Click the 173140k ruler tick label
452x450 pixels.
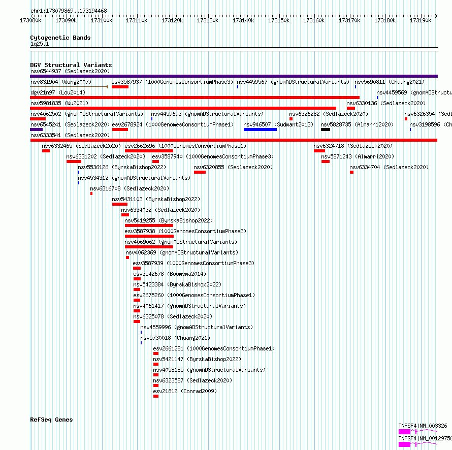(x=243, y=20)
